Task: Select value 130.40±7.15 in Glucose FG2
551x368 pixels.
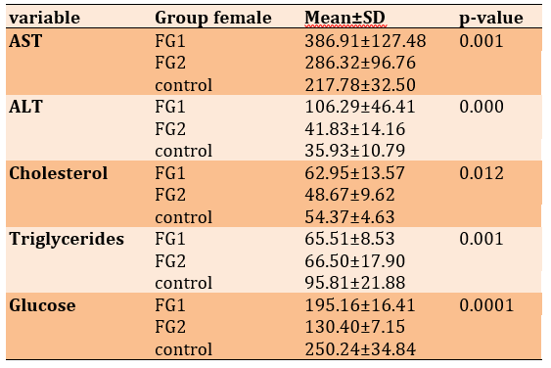Action: click(355, 327)
